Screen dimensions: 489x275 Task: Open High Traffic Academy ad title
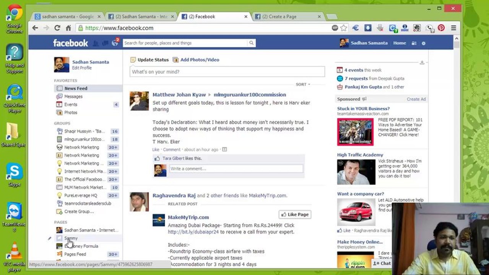coord(360,155)
